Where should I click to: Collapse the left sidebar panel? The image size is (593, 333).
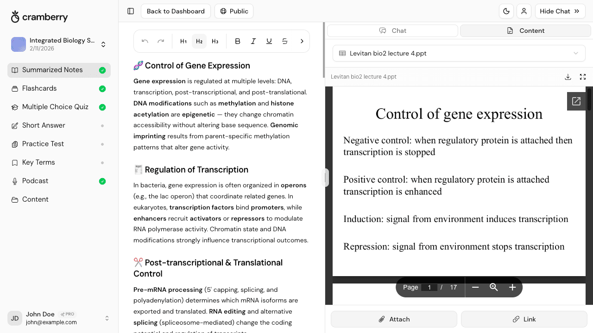[x=131, y=11]
